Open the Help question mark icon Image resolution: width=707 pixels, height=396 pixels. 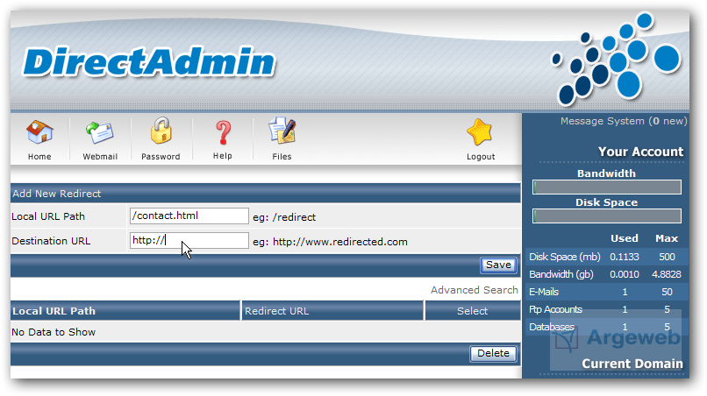223,133
